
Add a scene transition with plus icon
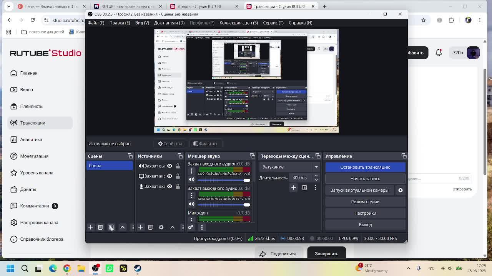click(x=294, y=187)
